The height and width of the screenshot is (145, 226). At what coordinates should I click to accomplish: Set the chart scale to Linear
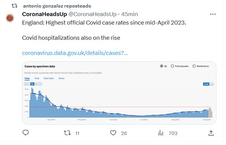click(x=206, y=84)
